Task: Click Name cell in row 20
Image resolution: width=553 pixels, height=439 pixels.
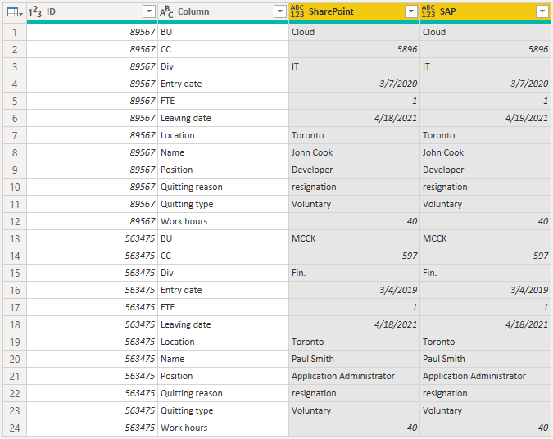Action: 223,359
